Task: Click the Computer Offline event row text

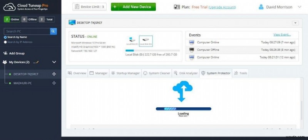Action: [x=208, y=50]
